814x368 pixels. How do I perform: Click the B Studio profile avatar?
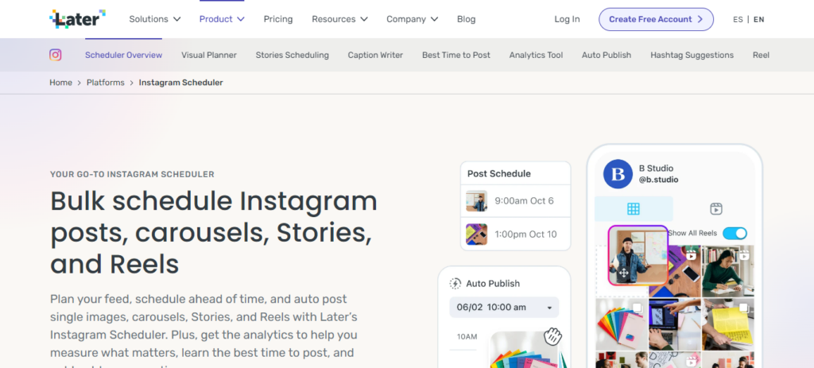pos(618,174)
